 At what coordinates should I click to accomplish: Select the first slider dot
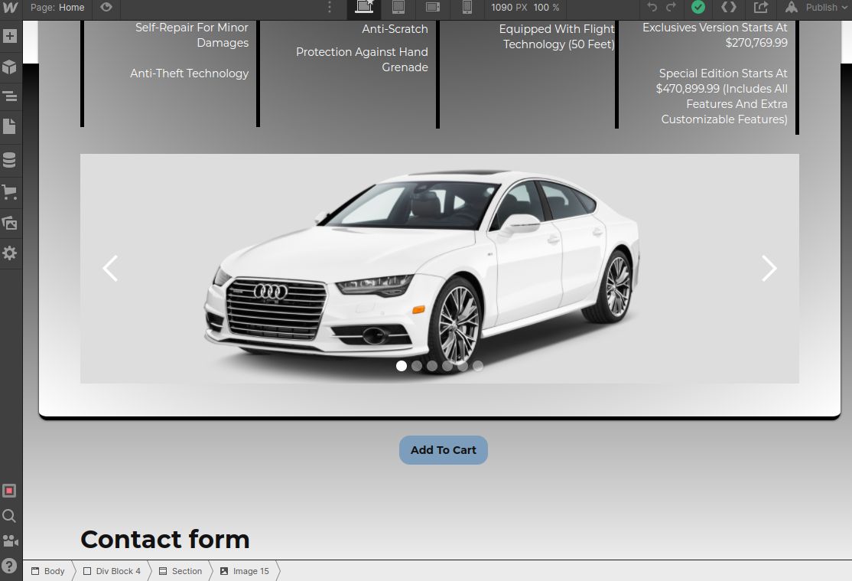402,366
